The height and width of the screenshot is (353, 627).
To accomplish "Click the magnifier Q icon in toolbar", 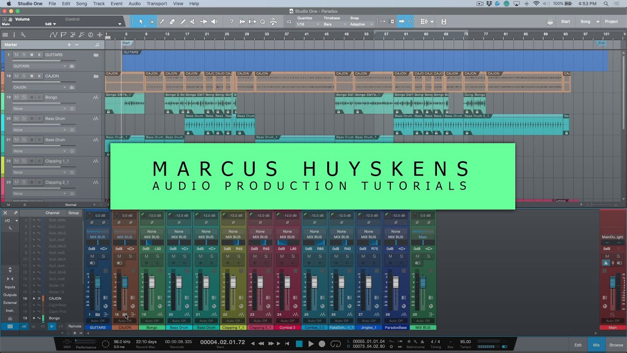I will click(x=263, y=22).
